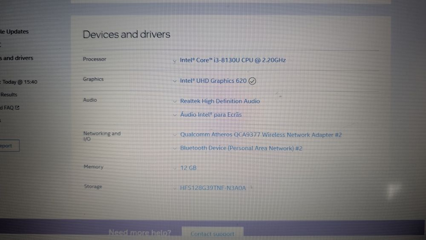
Task: Expand the 12 GB memory entry
Action: (x=175, y=168)
